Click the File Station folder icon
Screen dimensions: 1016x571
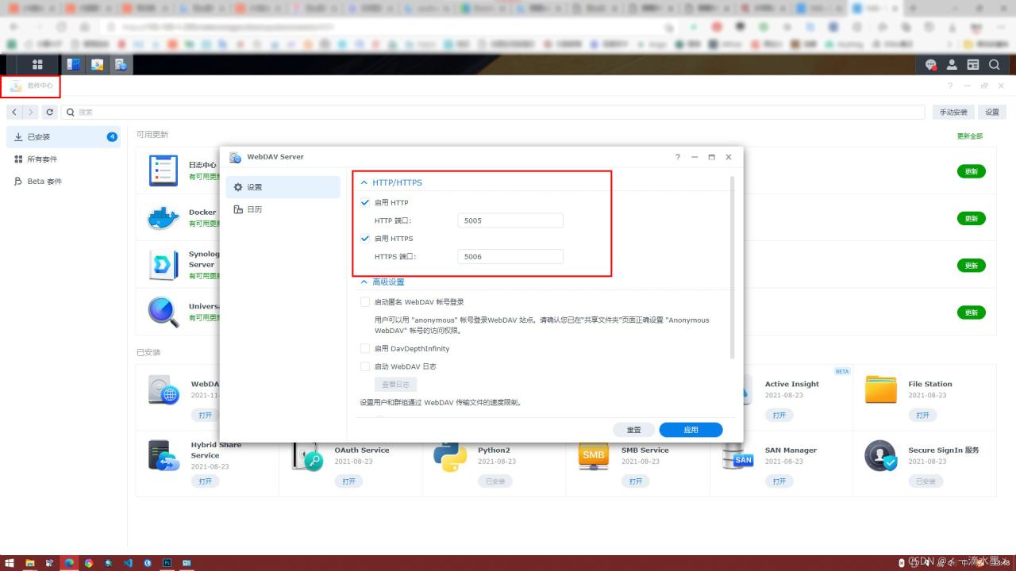(880, 389)
